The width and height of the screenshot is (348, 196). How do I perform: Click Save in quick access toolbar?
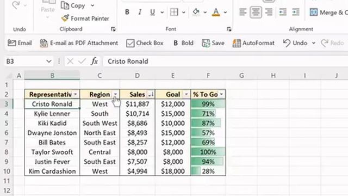tap(213, 43)
